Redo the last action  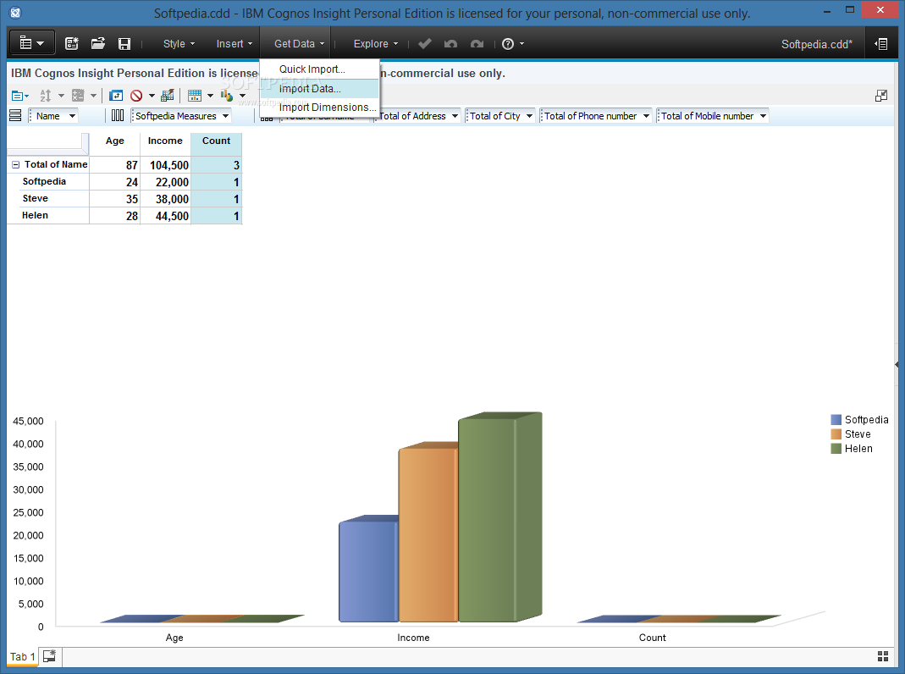tap(477, 44)
